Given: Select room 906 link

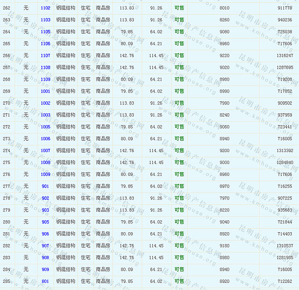Looking at the screenshot, I should click(x=46, y=234).
